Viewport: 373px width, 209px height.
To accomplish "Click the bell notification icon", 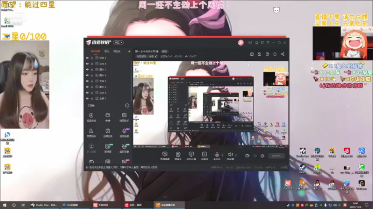I will (x=275, y=54).
